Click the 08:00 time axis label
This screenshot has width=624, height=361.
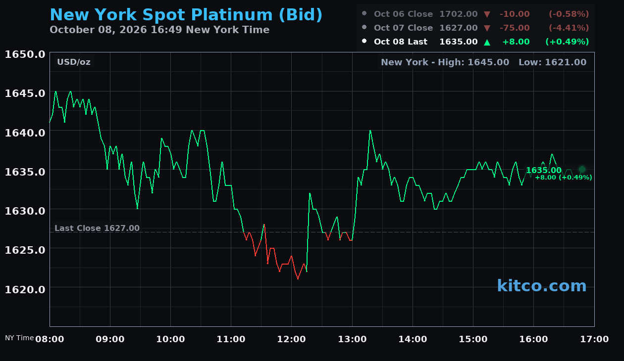(50, 339)
